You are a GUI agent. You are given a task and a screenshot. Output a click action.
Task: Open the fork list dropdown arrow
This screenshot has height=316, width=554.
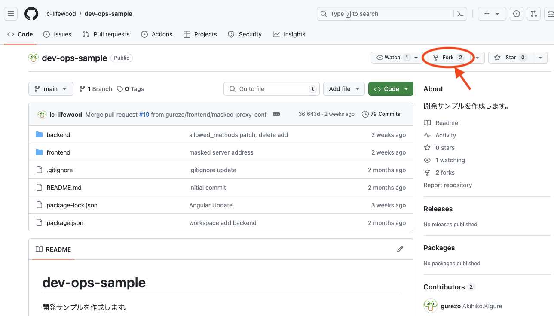click(477, 58)
